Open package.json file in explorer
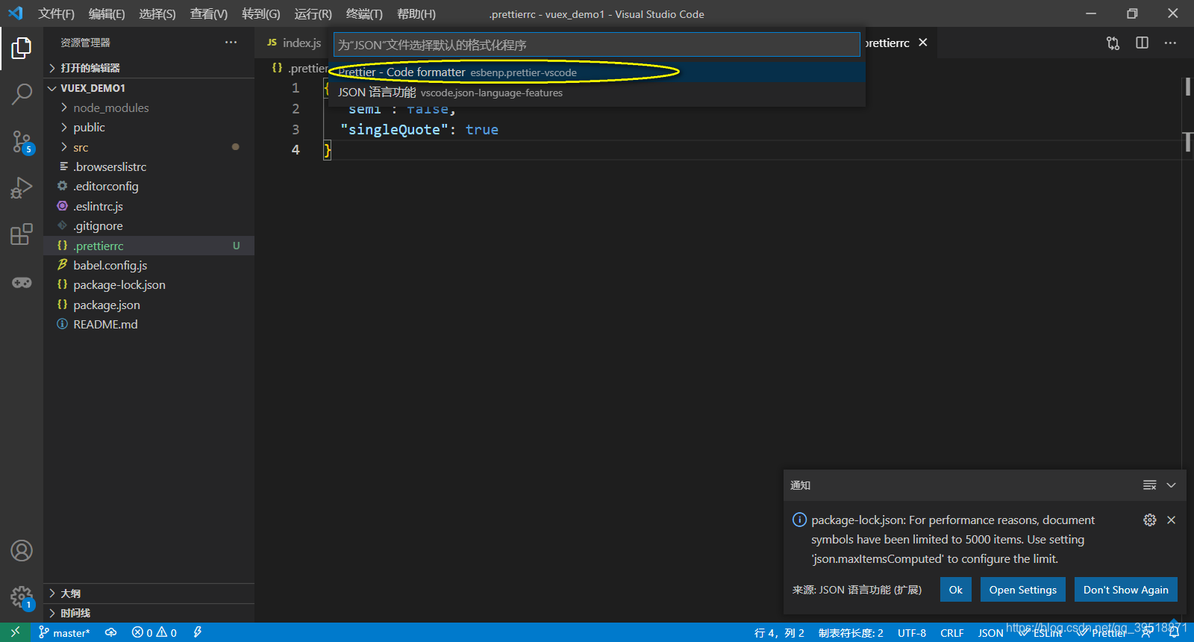 click(149, 305)
